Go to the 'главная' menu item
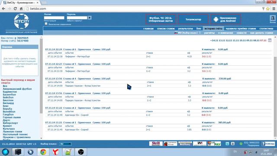Screen dimensions: 277x156 click(x=148, y=29)
